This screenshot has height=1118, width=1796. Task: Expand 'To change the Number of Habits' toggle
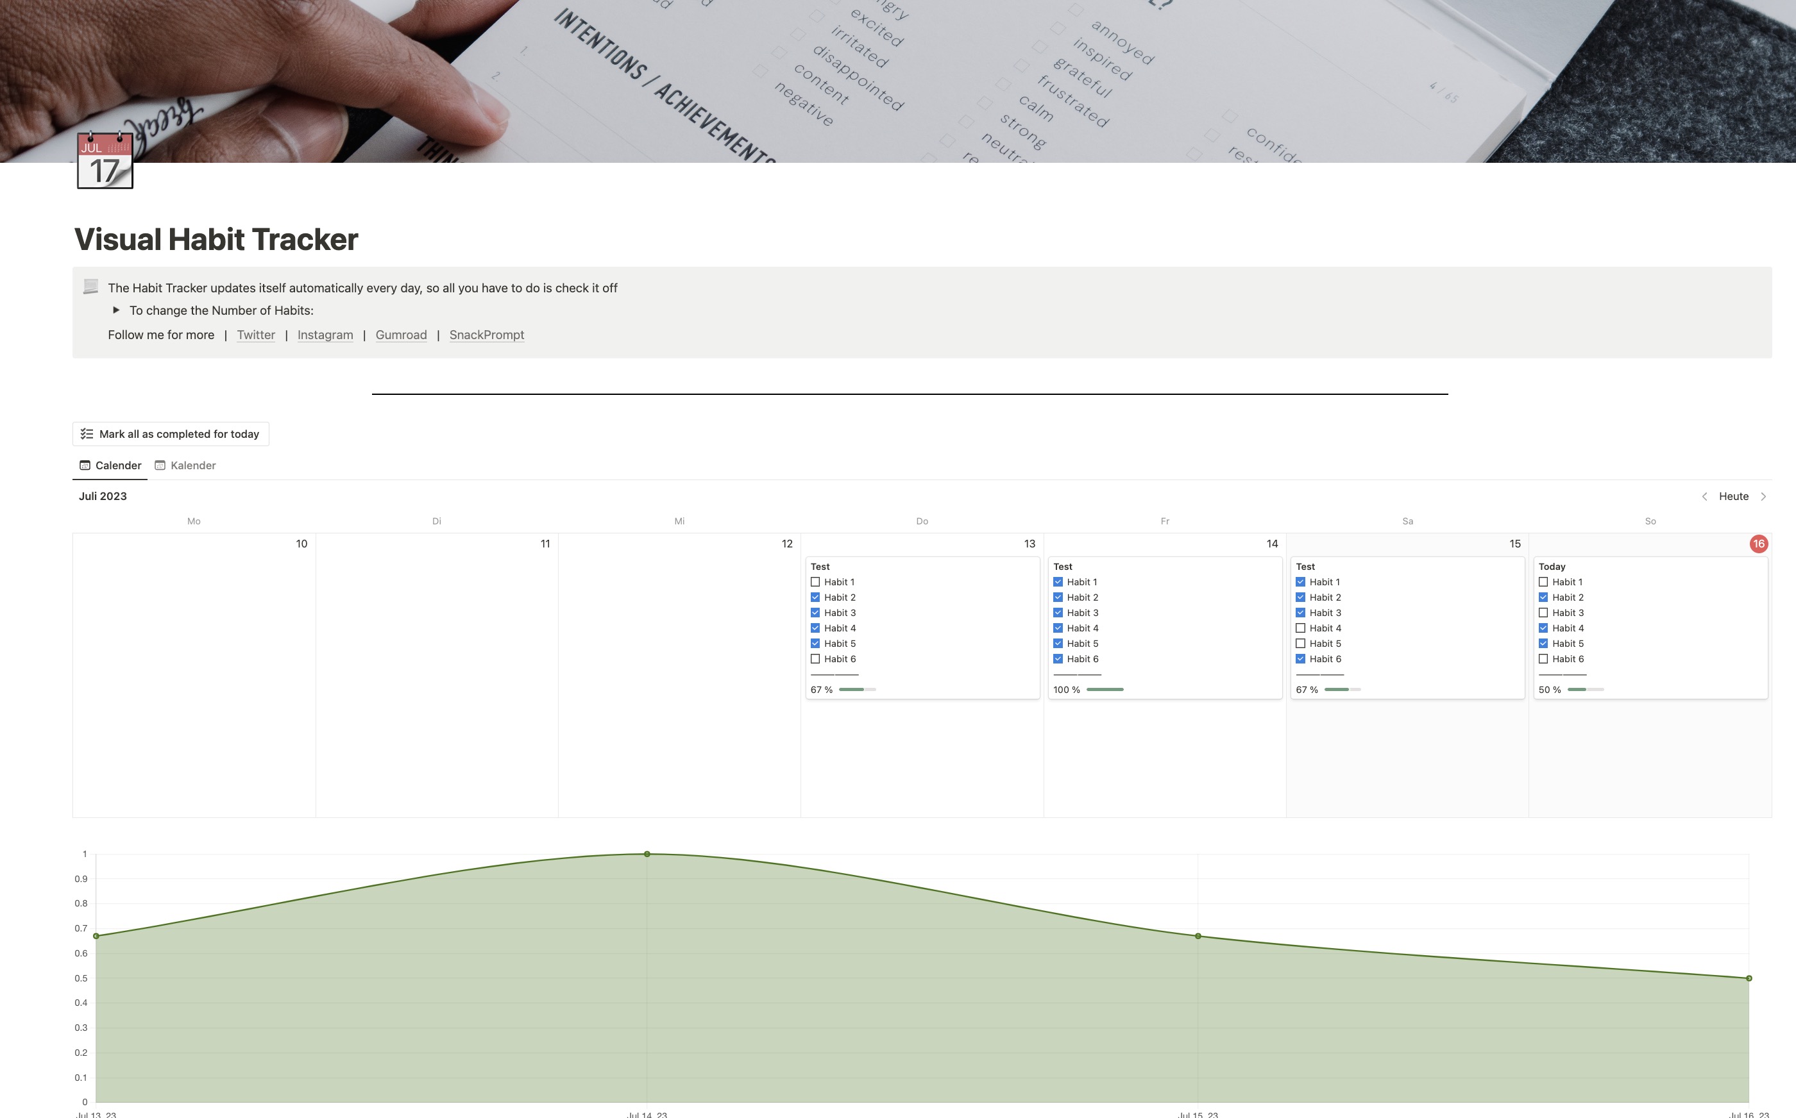tap(116, 310)
